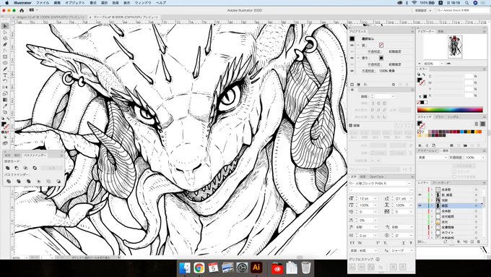Screen dimensions: 491x277
Task: Click the CMYK color spectrum bar
Action: (x=450, y=109)
